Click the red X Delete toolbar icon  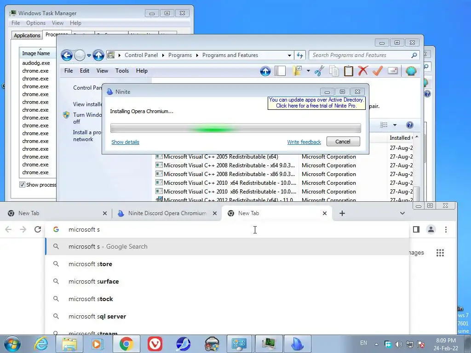coord(363,71)
